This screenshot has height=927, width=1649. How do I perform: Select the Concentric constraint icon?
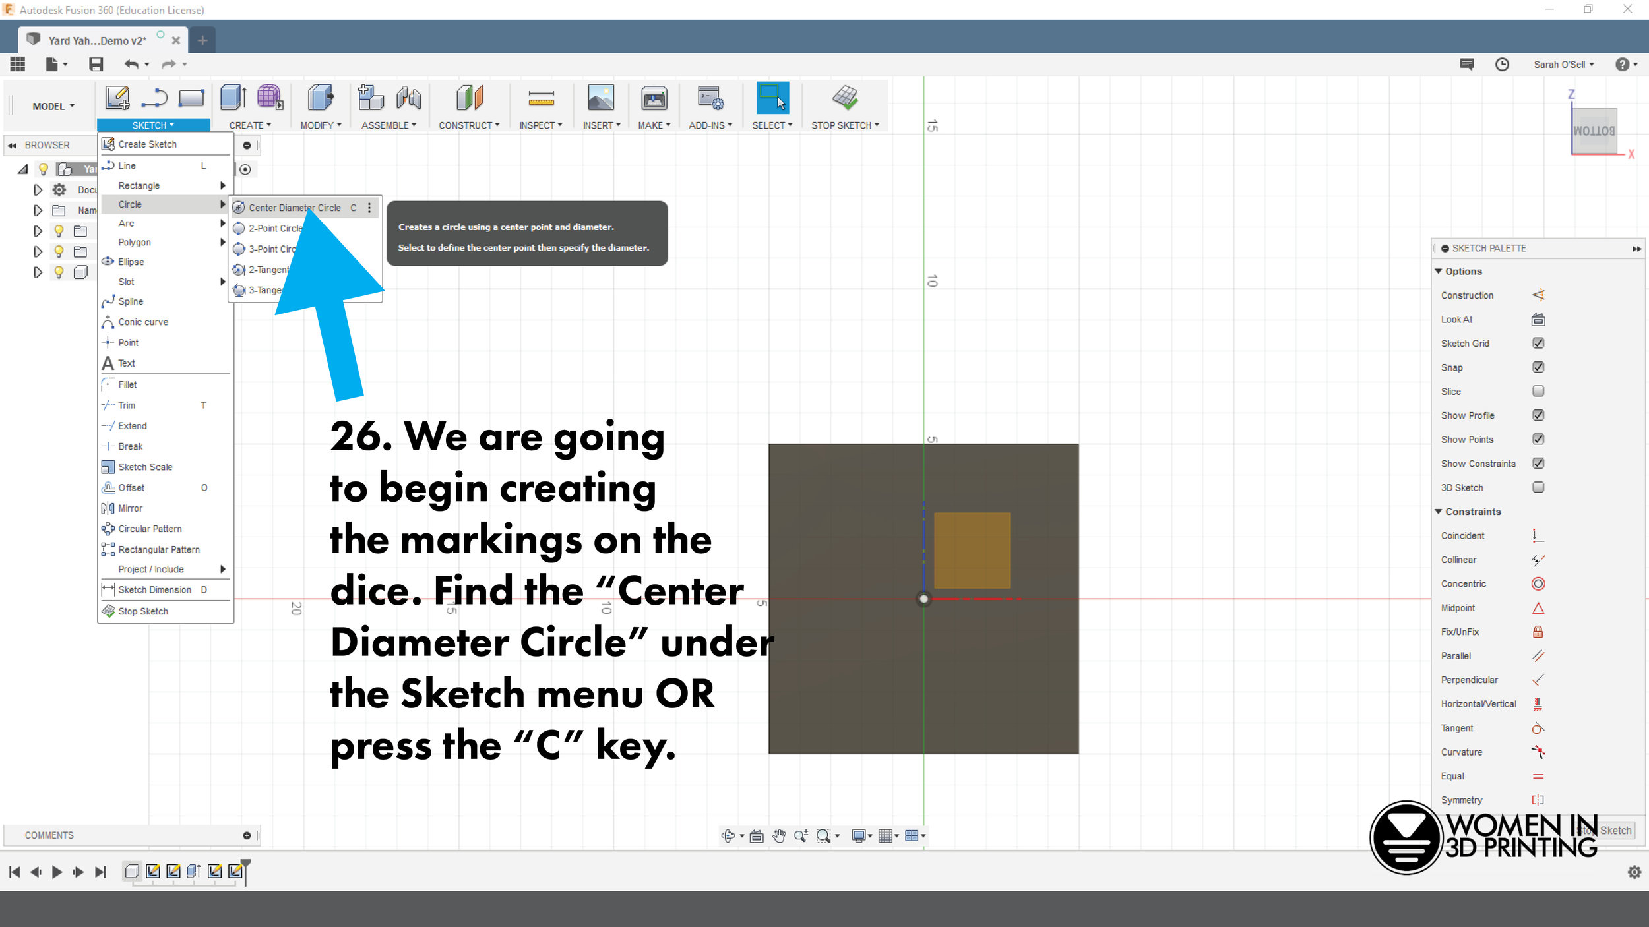click(1537, 584)
